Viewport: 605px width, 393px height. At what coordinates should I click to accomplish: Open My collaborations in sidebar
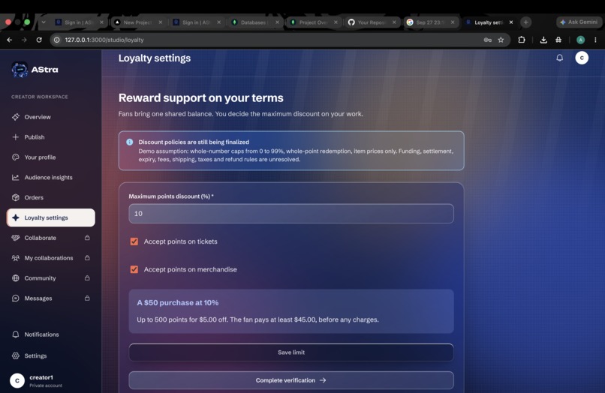50,258
